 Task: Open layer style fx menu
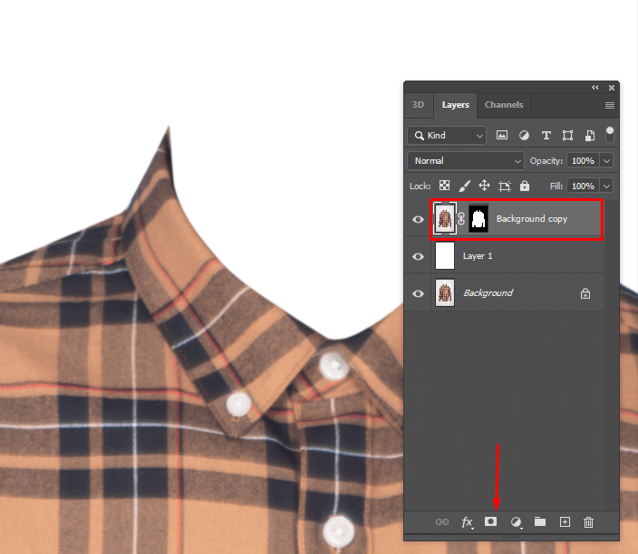coord(467,522)
